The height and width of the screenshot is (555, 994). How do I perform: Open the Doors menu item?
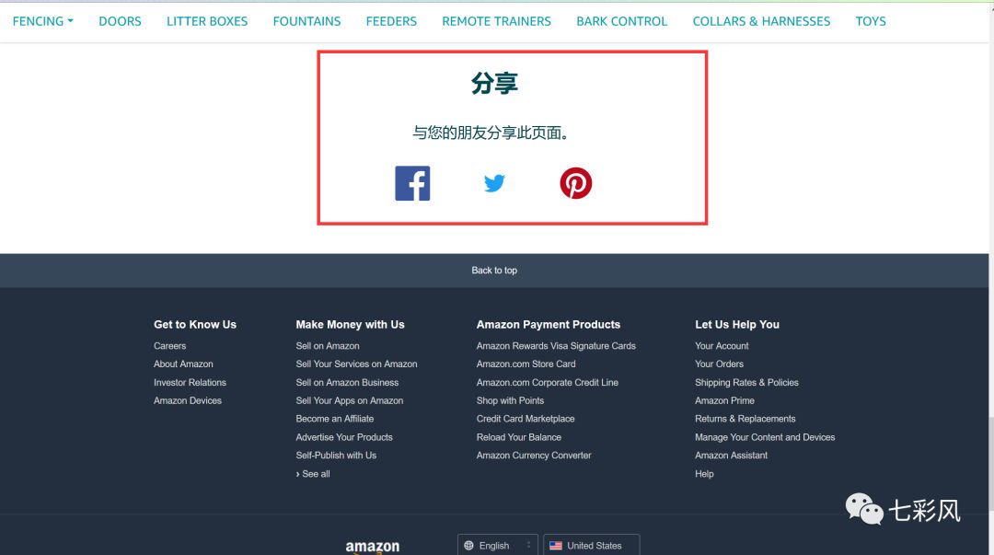tap(120, 21)
